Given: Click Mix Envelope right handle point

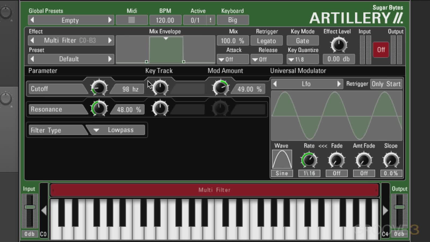Looking at the screenshot, I should [x=184, y=62].
